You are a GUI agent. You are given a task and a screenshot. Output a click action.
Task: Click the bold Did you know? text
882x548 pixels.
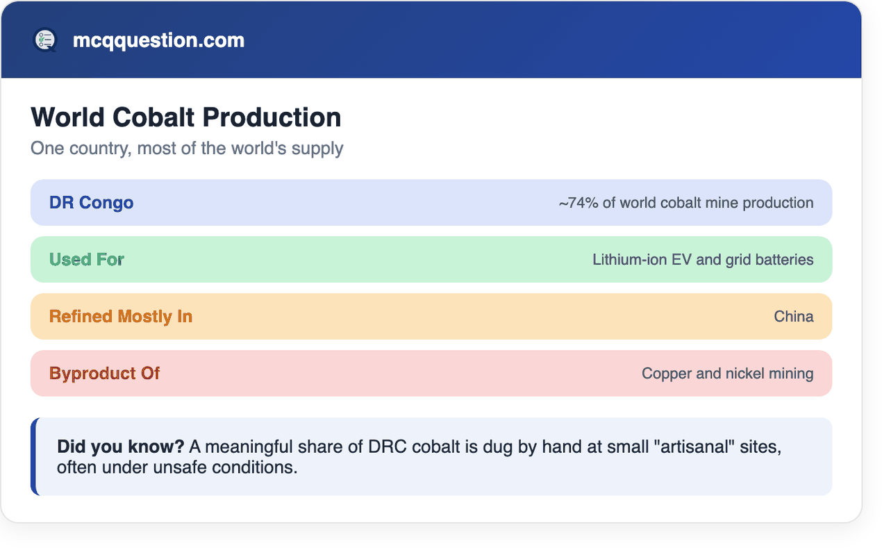(121, 447)
